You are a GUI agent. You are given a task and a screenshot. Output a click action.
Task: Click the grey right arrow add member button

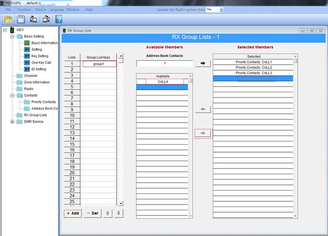click(203, 133)
